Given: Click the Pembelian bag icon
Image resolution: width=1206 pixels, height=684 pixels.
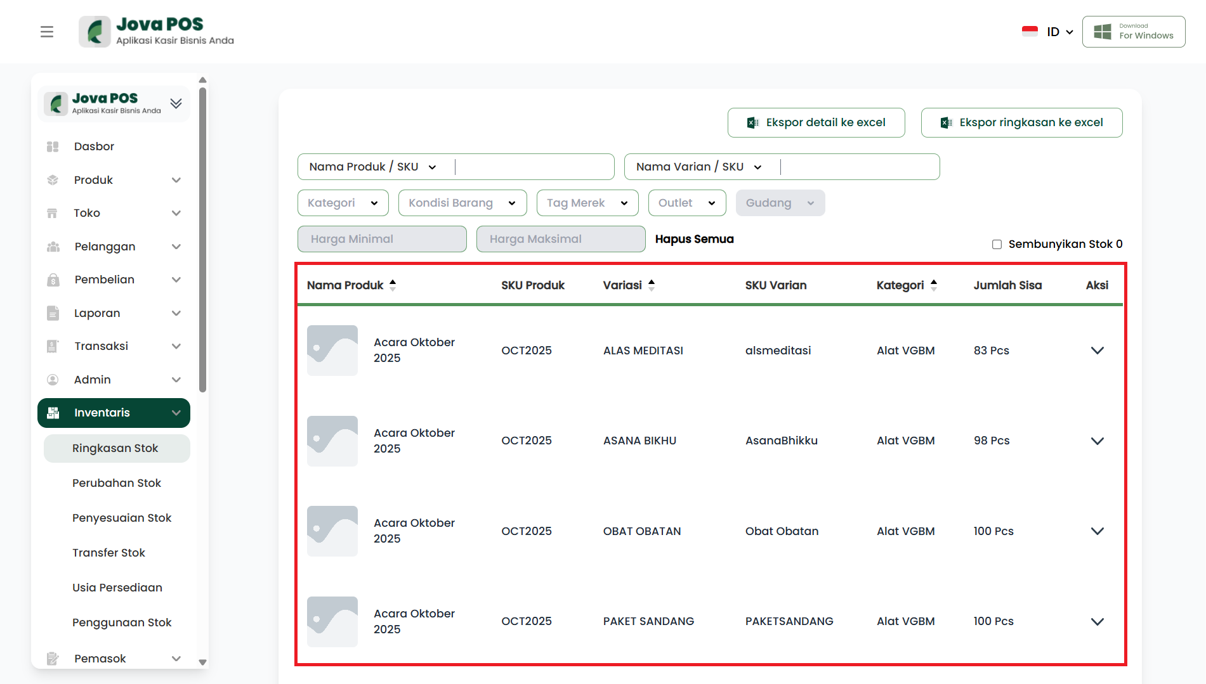Looking at the screenshot, I should point(53,280).
